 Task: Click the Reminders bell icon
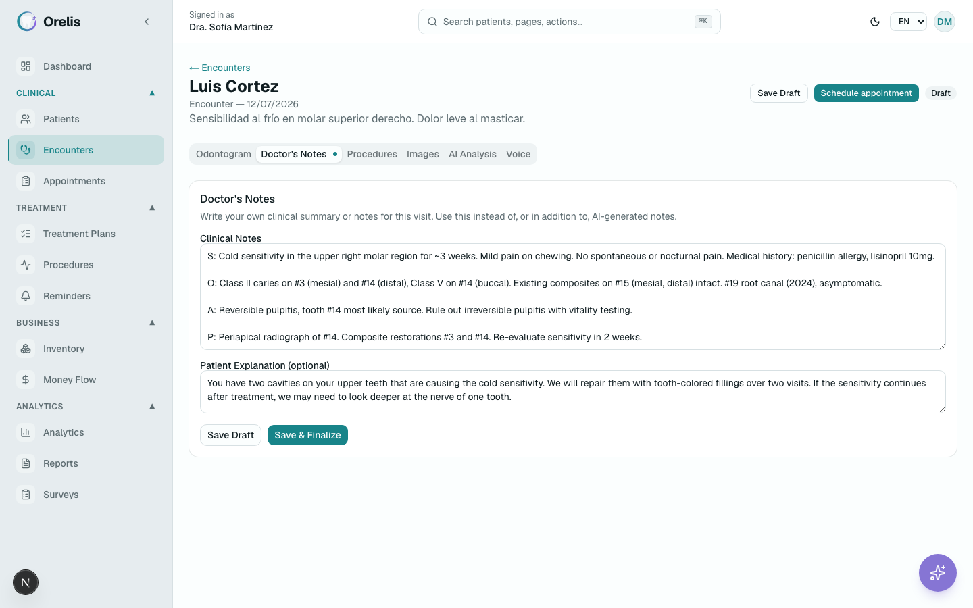[26, 296]
